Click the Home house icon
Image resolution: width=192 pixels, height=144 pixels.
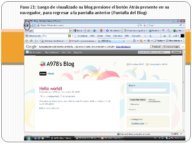(134, 41)
